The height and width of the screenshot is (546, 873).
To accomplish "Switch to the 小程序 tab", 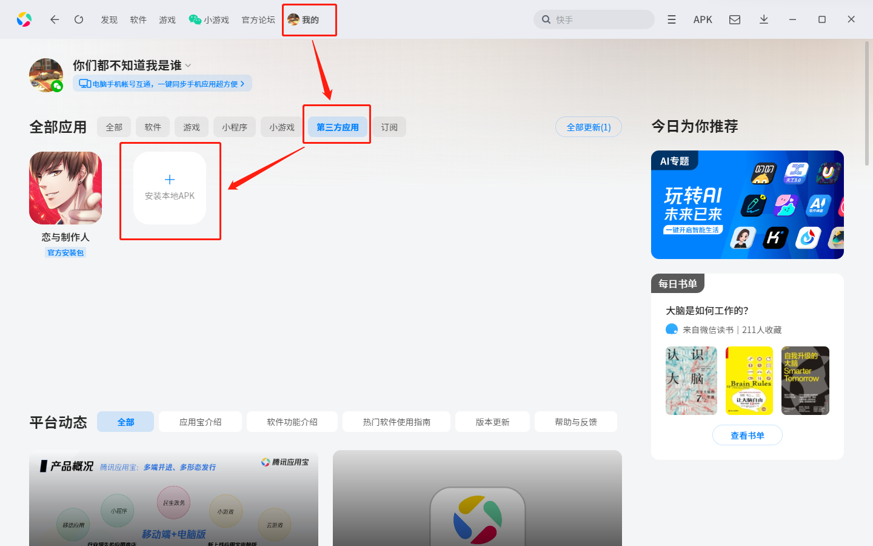I will [x=234, y=126].
